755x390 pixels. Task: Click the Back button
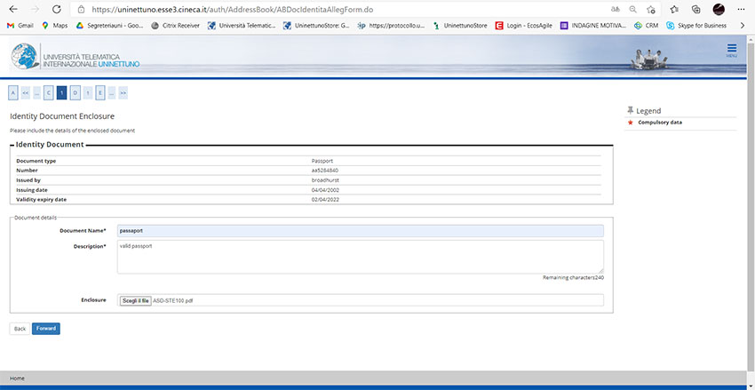coord(20,329)
